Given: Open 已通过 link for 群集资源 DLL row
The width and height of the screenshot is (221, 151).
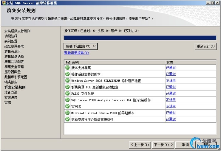Looking at the screenshot, I should [x=171, y=87].
